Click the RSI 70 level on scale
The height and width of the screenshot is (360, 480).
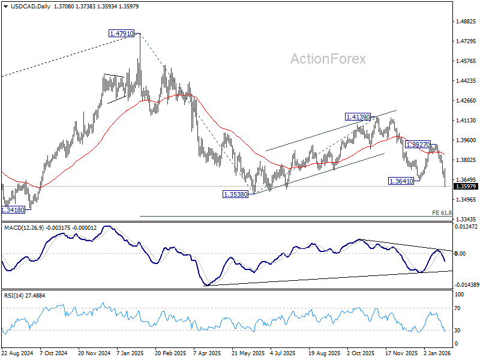point(457,308)
